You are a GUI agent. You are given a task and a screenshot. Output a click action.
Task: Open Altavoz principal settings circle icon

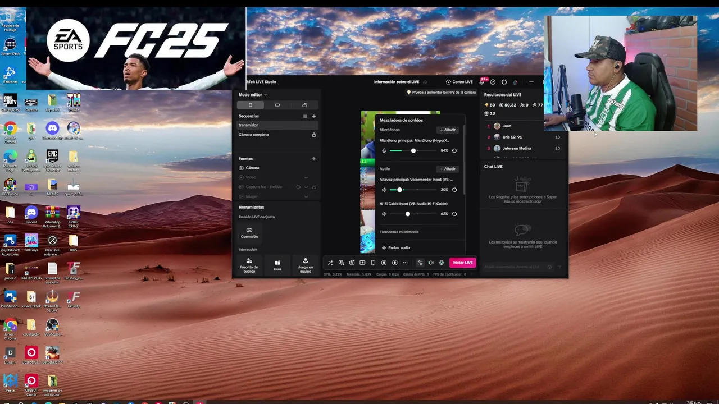click(x=454, y=190)
